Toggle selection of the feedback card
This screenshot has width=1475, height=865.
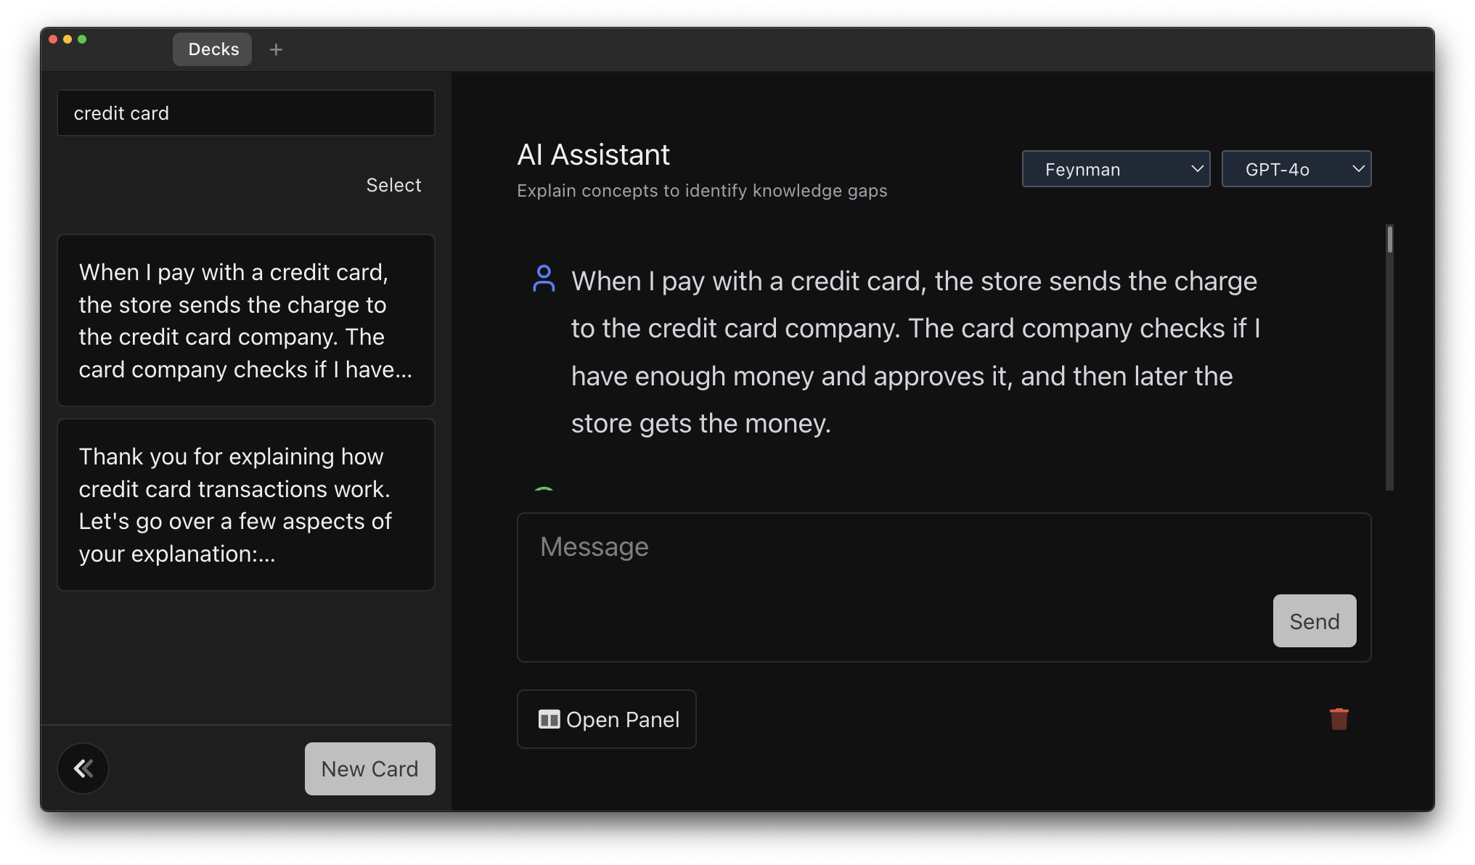pos(245,504)
